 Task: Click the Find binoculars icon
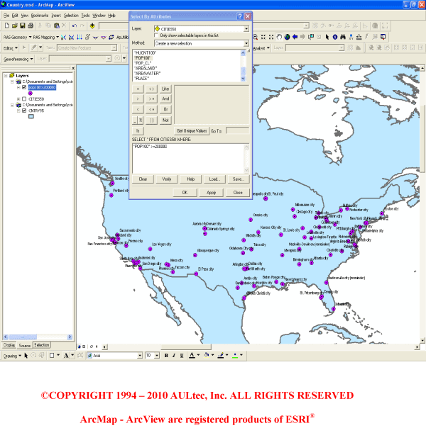coord(343,37)
